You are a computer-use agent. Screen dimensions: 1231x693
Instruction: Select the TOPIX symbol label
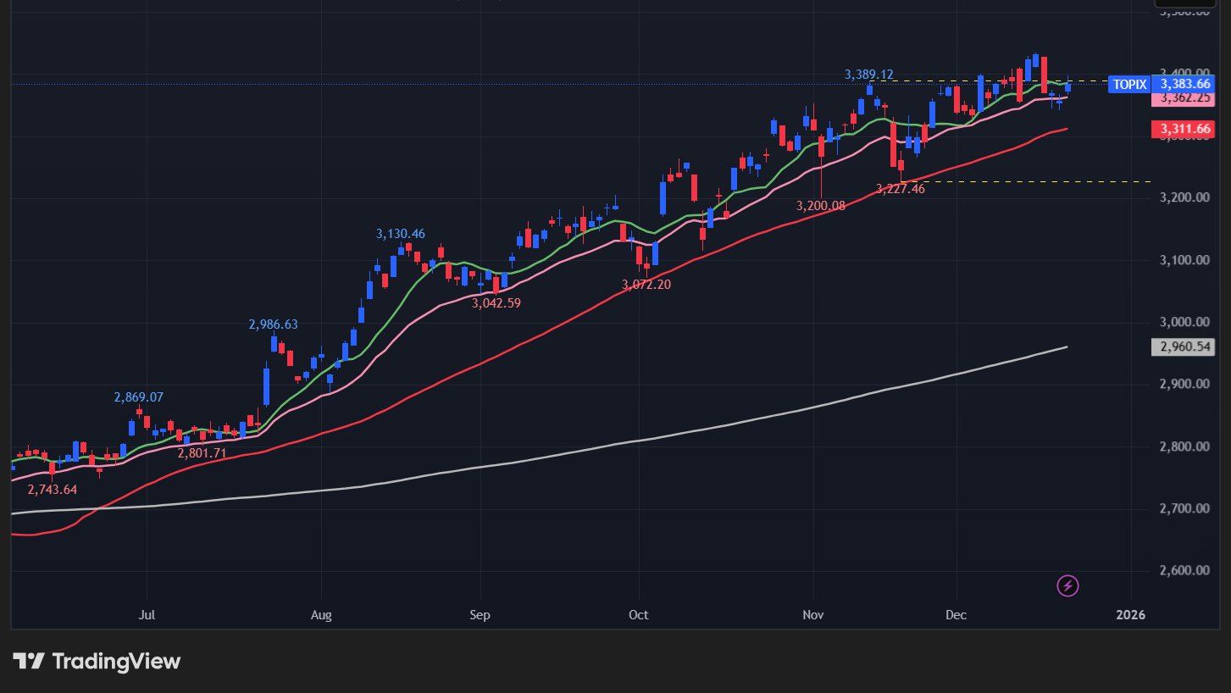(1129, 84)
